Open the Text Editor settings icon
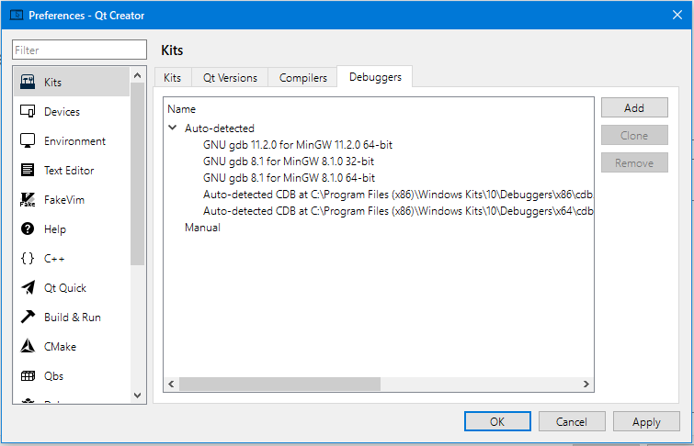 pos(28,171)
